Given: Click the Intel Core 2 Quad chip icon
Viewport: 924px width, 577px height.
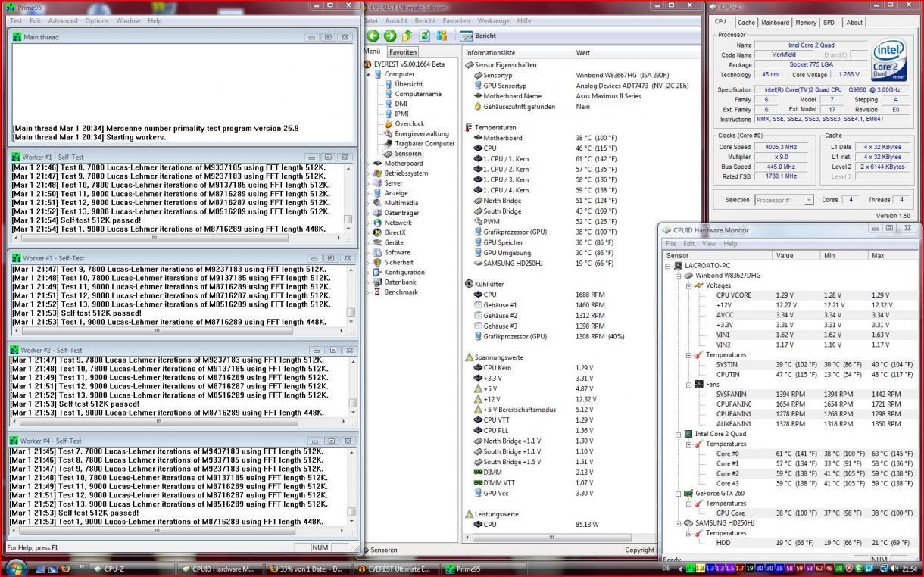Looking at the screenshot, I should tap(688, 434).
